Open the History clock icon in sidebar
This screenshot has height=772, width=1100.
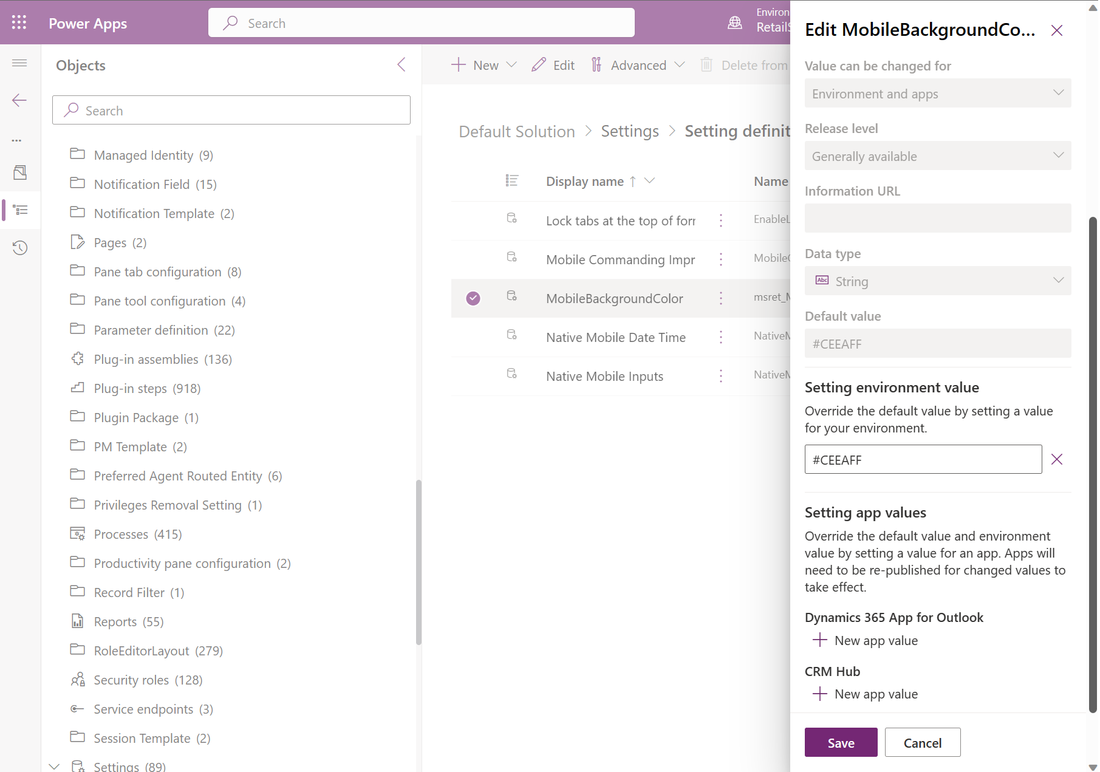pyautogui.click(x=19, y=248)
